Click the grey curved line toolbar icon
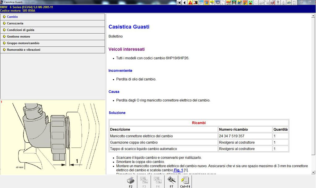 click(x=223, y=2)
